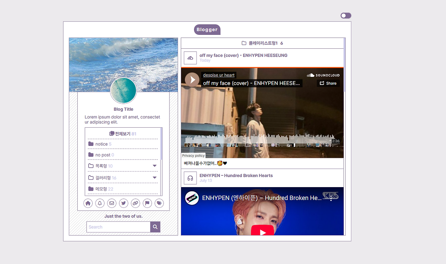Select the ocean wave cover image

(123, 65)
